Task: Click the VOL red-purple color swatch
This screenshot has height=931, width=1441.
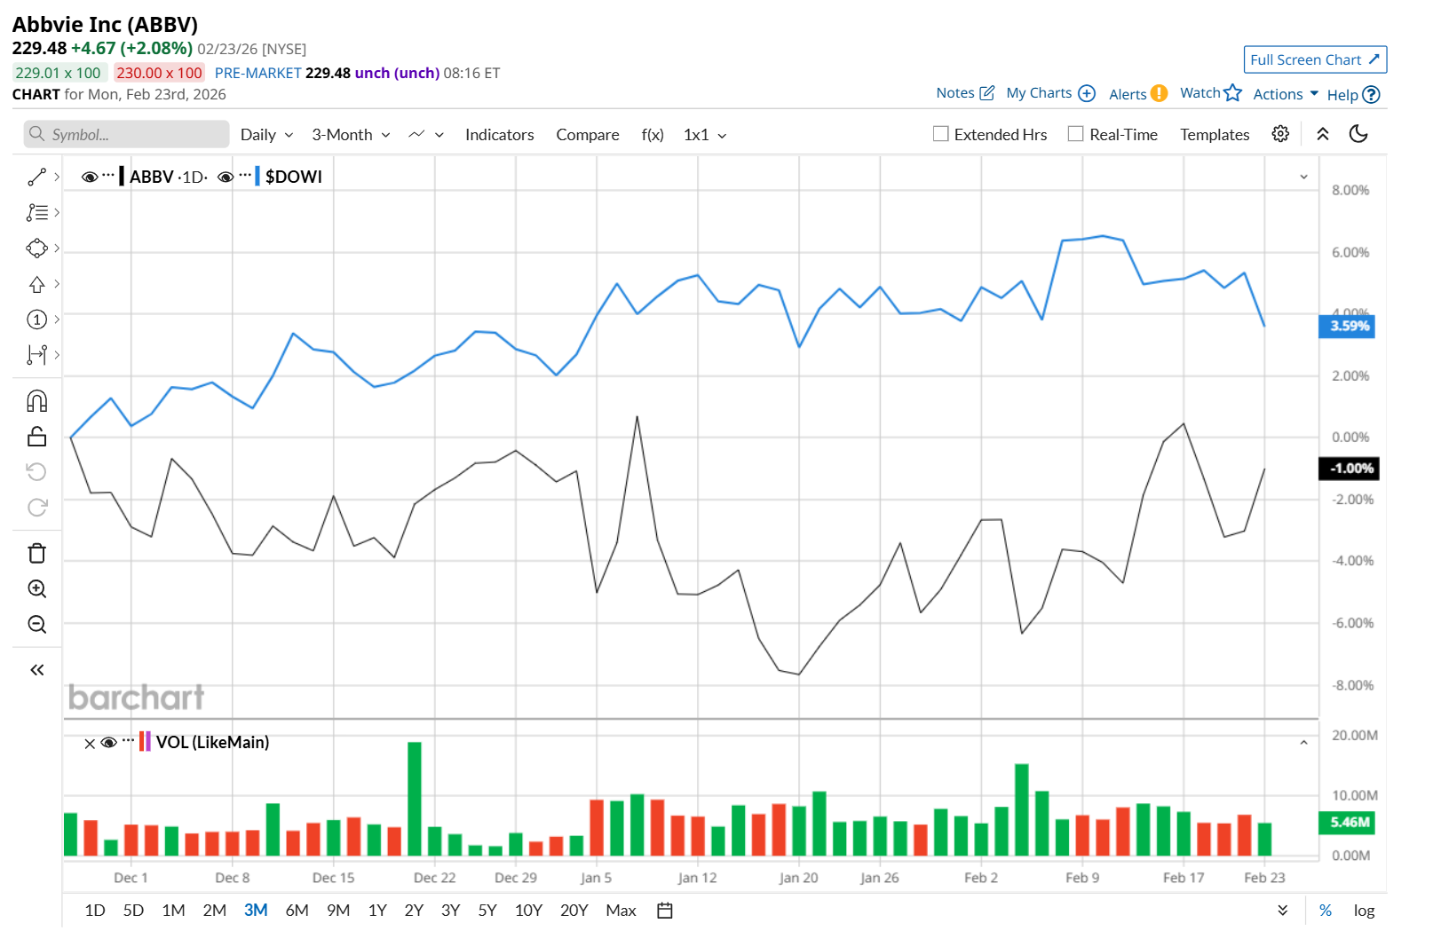Action: pos(145,742)
